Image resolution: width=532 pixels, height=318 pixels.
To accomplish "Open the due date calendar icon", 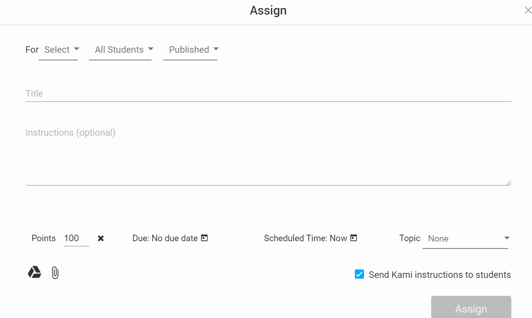I will click(x=205, y=238).
